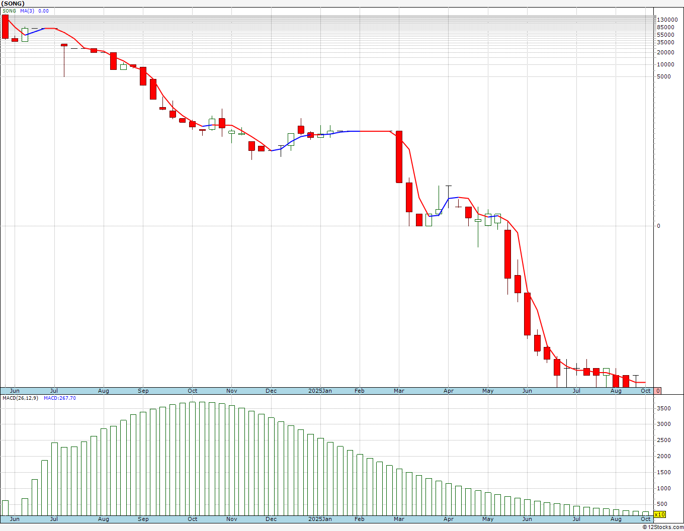Image resolution: width=684 pixels, height=531 pixels.
Task: Click Sep on the MACD panel time axis
Action: pos(143,519)
